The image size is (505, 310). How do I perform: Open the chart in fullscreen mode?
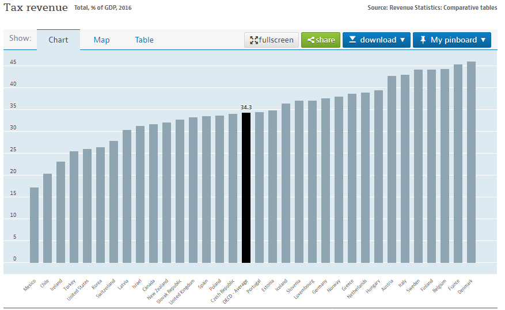point(272,40)
